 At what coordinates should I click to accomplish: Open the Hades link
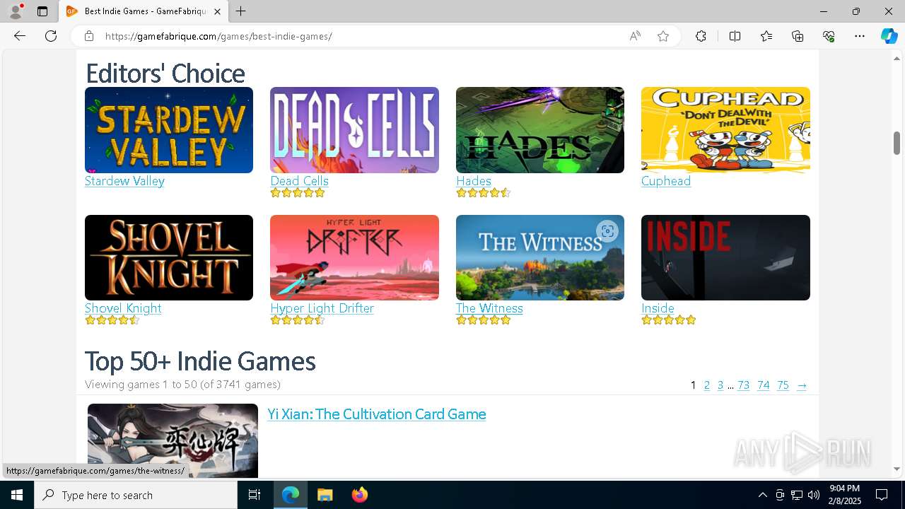click(x=474, y=181)
